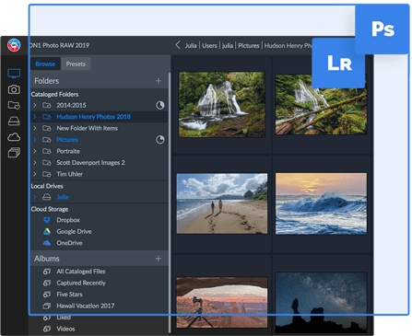Image resolution: width=412 pixels, height=336 pixels.
Task: Click the Google Drive icon
Action: coord(47,231)
